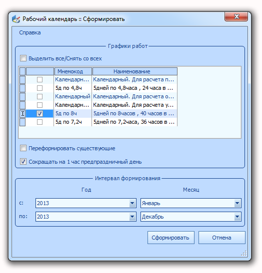262x273 pixels.
Task: Check the 5д по 4,8ч schedule row
Action: [x=40, y=88]
